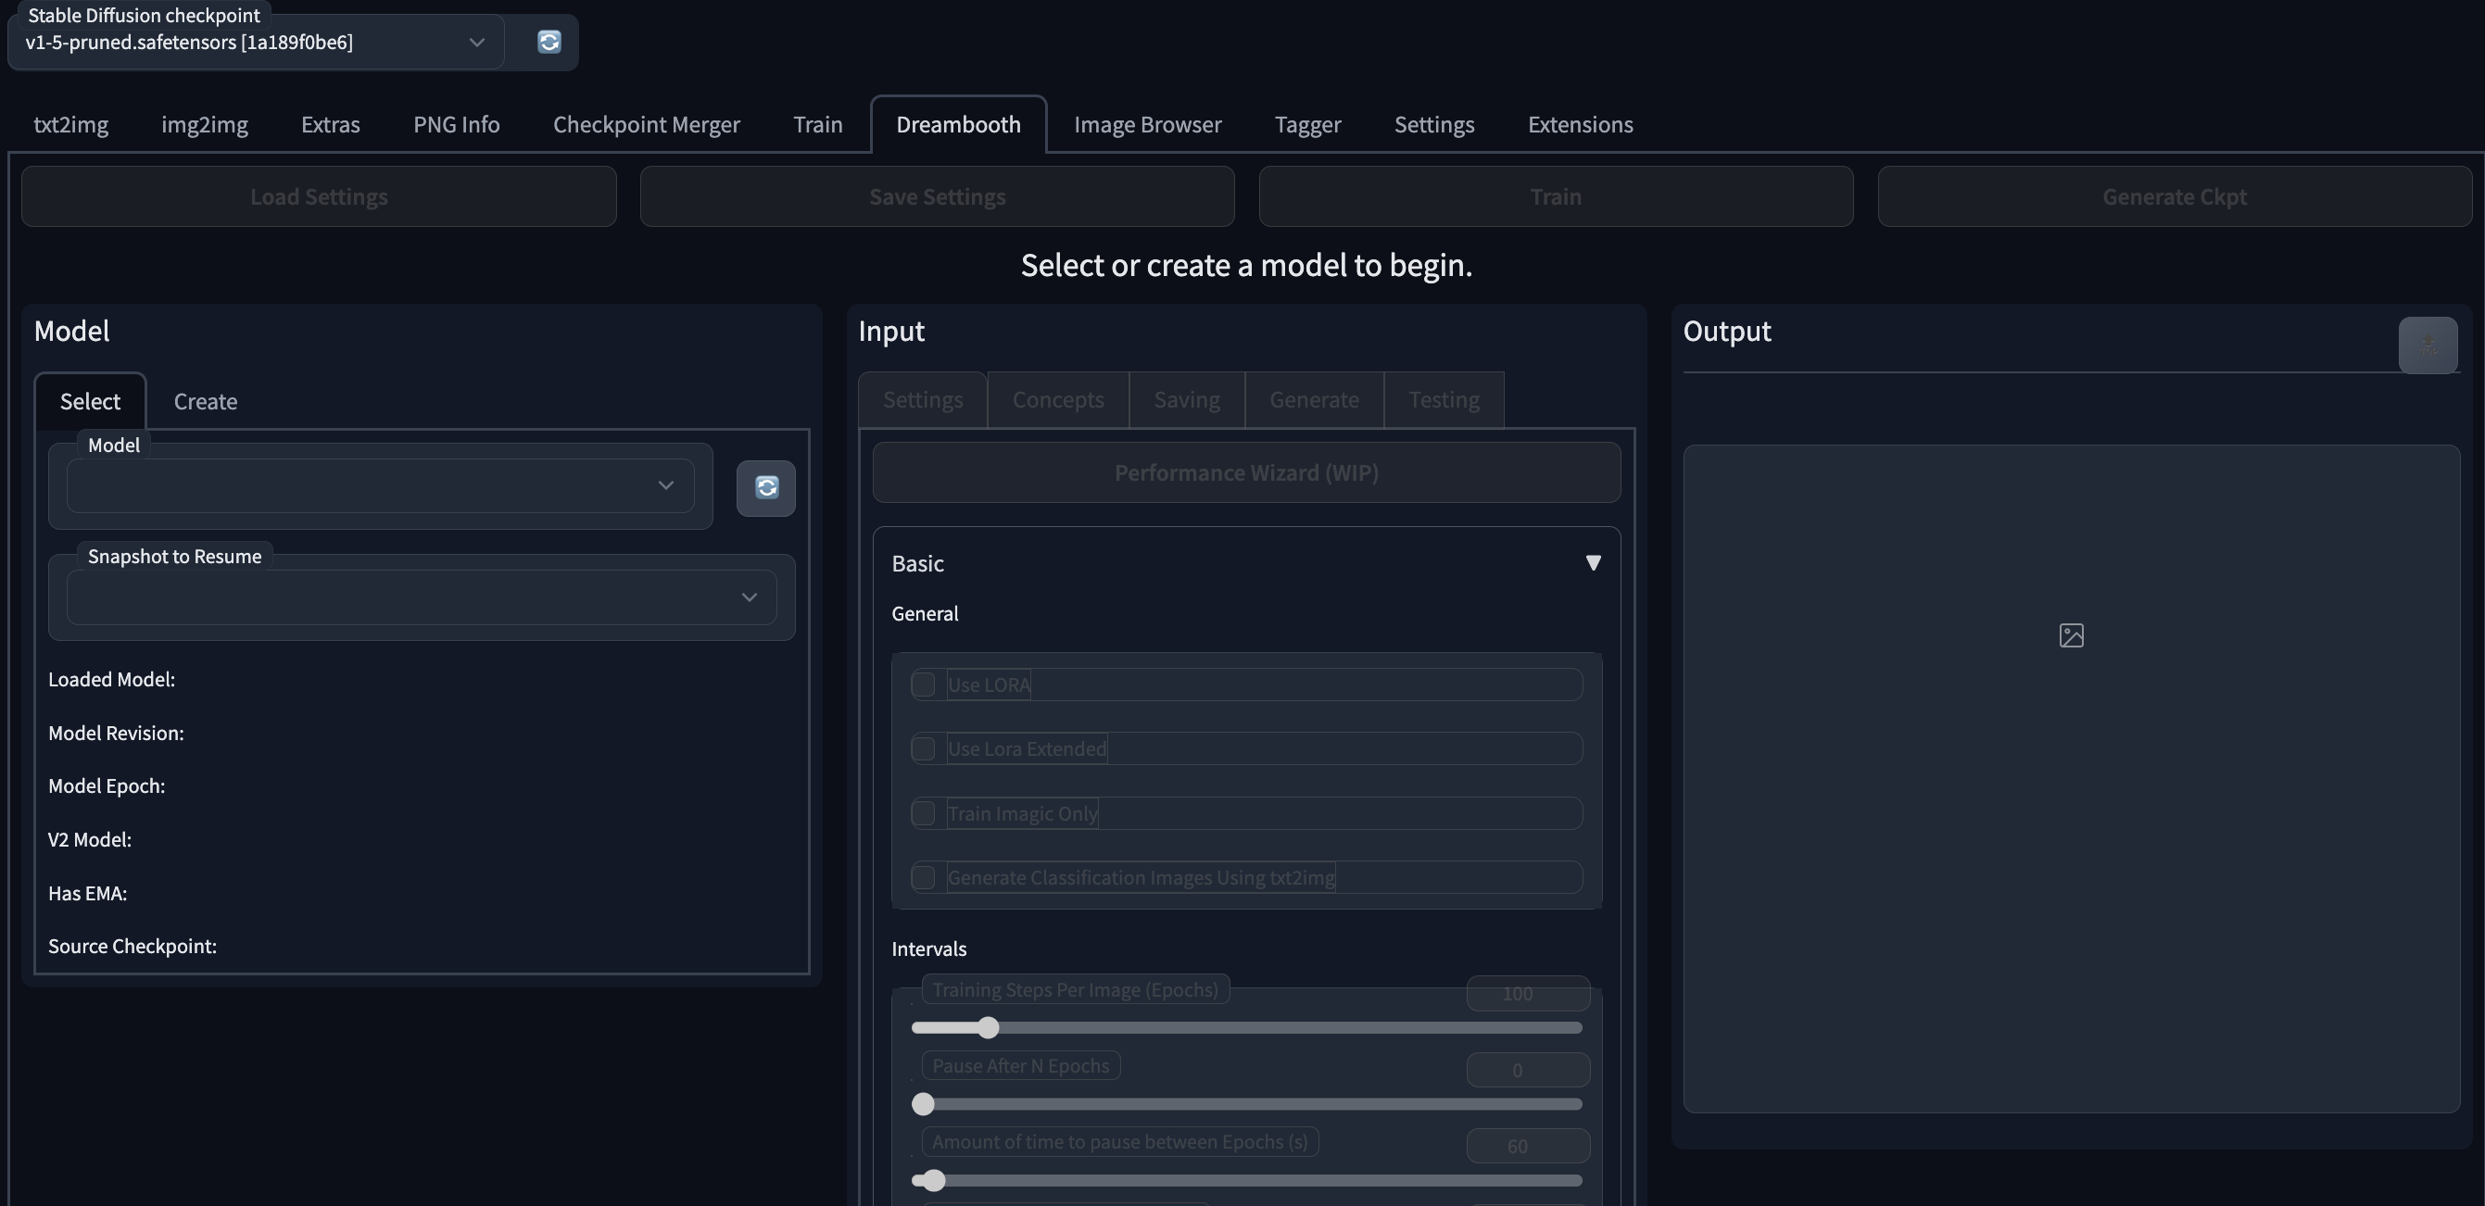Open the Tagger tab
The image size is (2485, 1206).
1307,123
